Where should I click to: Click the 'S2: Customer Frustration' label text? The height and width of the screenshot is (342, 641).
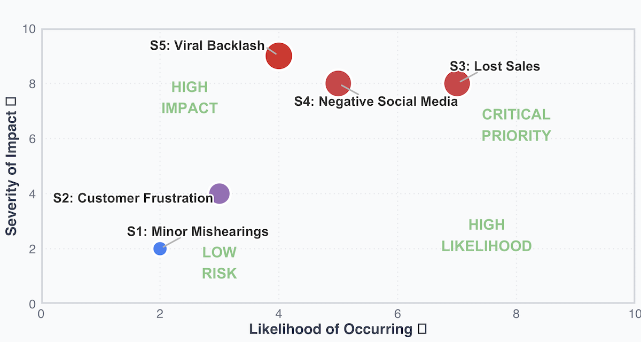click(133, 198)
